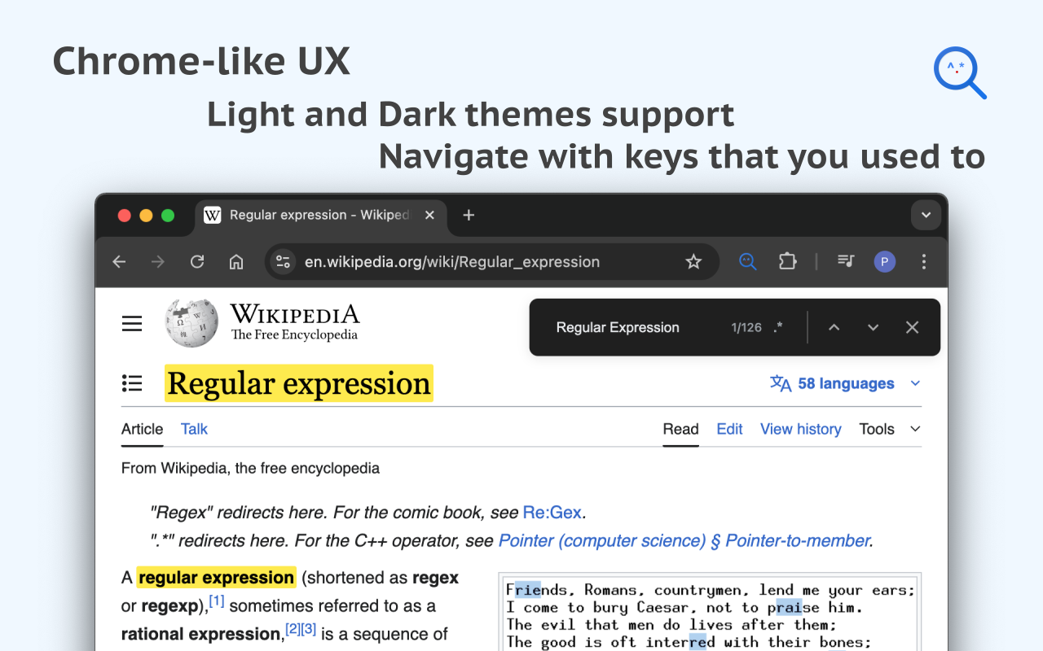Jump to the next search match
Image resolution: width=1043 pixels, height=651 pixels.
coord(873,327)
